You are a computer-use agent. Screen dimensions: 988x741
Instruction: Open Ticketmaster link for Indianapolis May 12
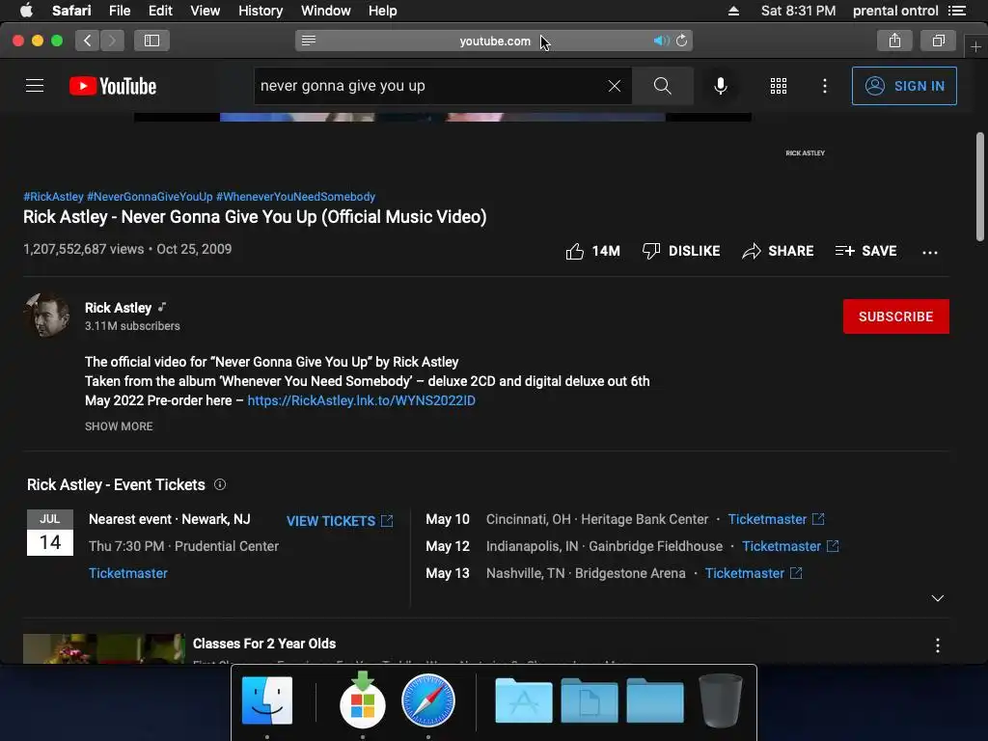click(790, 546)
